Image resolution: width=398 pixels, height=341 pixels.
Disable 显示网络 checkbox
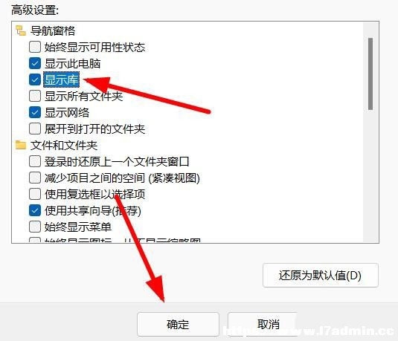click(x=35, y=112)
